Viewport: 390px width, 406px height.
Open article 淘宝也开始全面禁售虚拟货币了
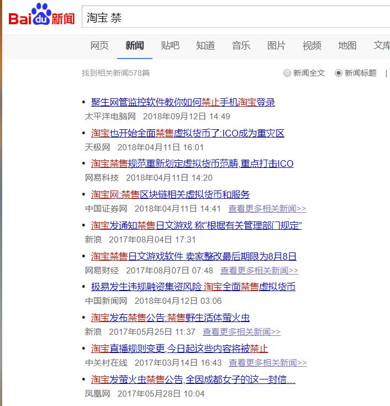pyautogui.click(x=187, y=133)
